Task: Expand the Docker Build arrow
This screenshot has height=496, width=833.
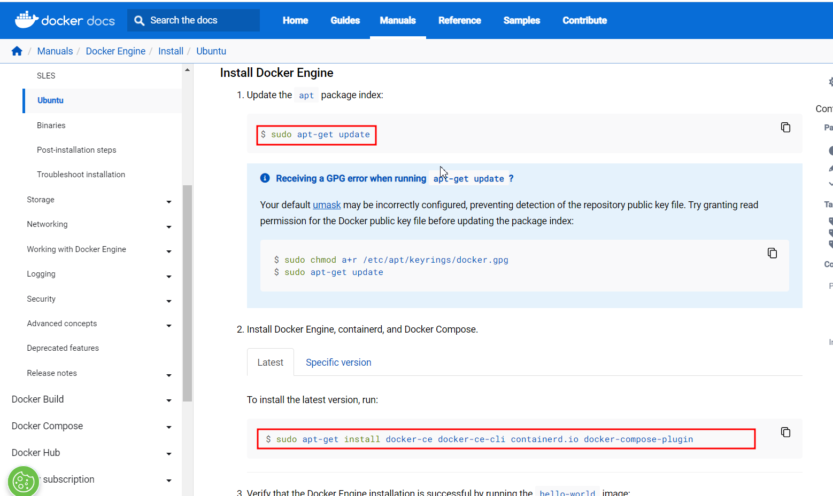Action: tap(169, 400)
